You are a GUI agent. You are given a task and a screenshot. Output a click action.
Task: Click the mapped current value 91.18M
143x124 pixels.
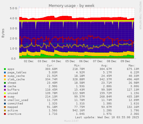point(52,107)
